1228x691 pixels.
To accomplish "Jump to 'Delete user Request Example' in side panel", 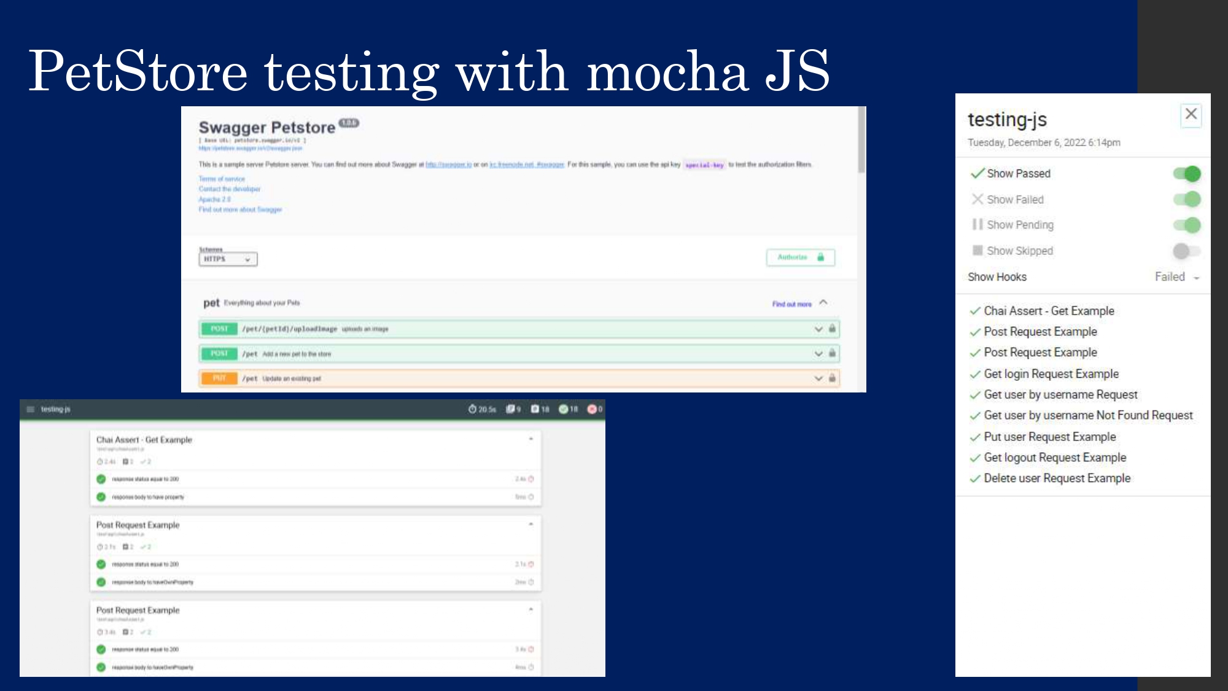I will pos(1057,478).
